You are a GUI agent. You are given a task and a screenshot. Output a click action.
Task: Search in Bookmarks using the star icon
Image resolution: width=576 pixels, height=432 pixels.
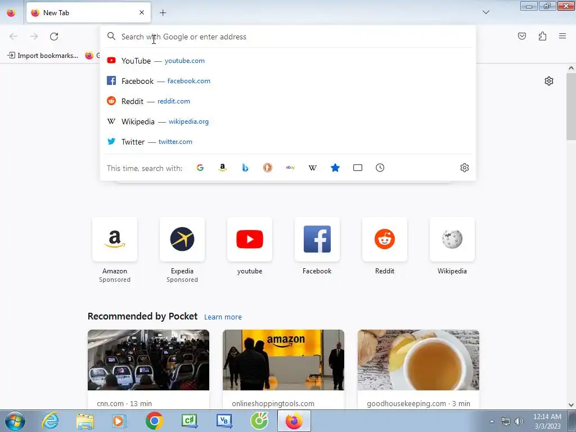pyautogui.click(x=335, y=168)
